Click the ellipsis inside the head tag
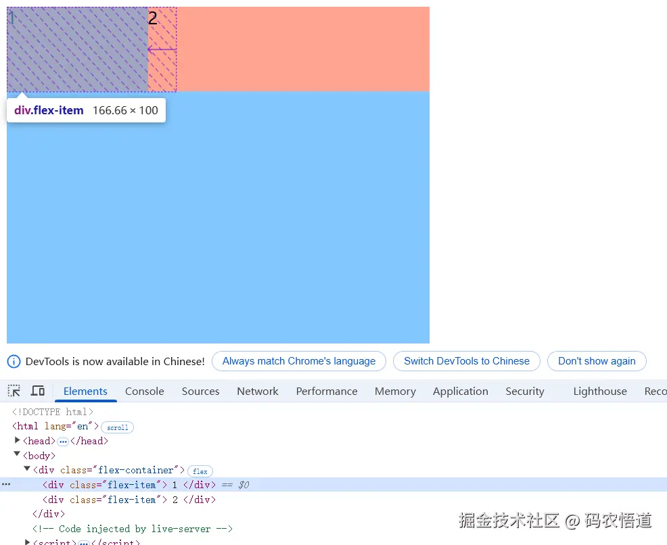667x545 pixels. click(x=63, y=442)
